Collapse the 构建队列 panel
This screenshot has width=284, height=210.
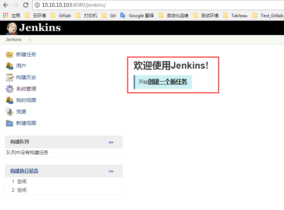111,142
